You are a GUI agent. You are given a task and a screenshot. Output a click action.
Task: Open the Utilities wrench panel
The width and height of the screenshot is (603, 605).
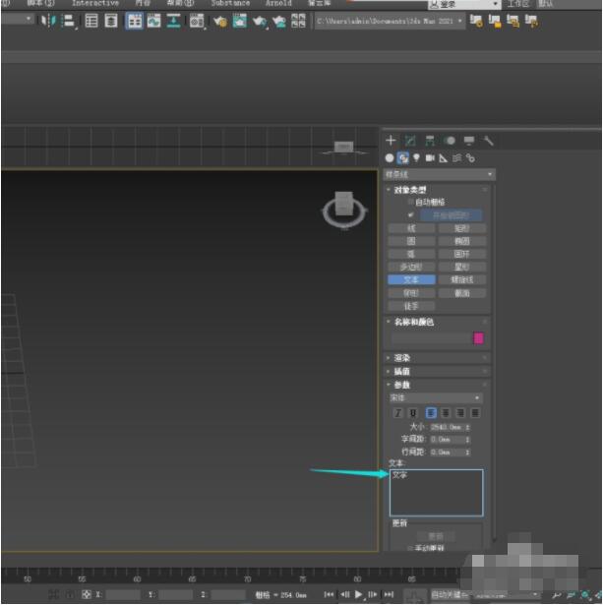point(488,141)
